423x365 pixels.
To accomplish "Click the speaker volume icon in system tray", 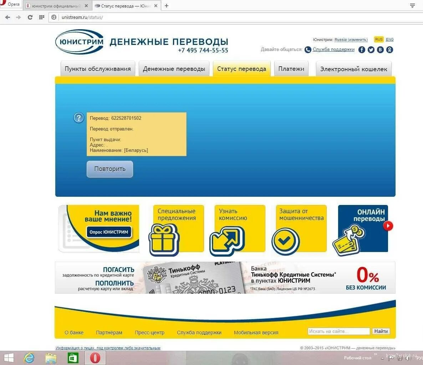I will (x=408, y=358).
